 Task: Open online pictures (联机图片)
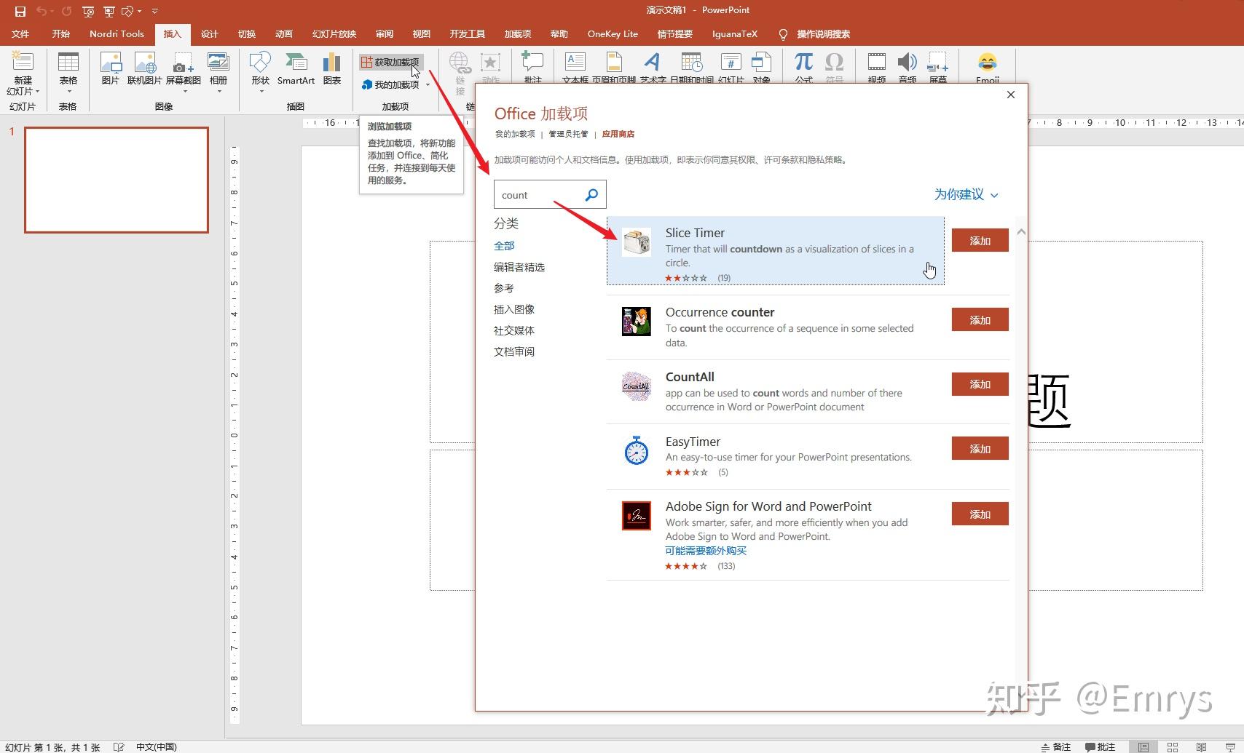(x=145, y=63)
